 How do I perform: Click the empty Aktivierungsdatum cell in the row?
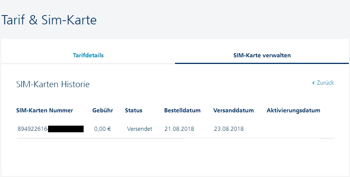[293, 129]
